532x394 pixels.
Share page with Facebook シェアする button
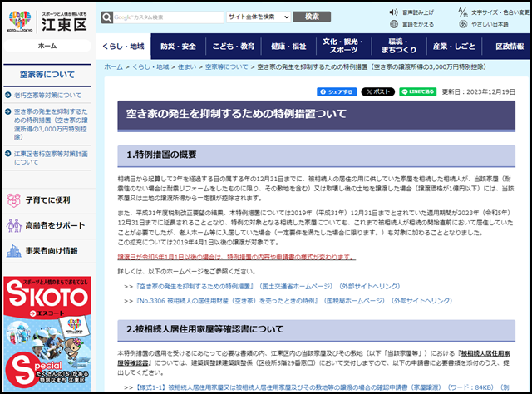click(337, 91)
